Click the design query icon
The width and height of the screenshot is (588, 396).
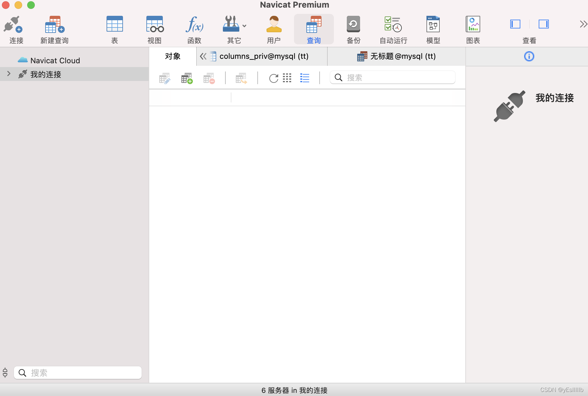(165, 78)
